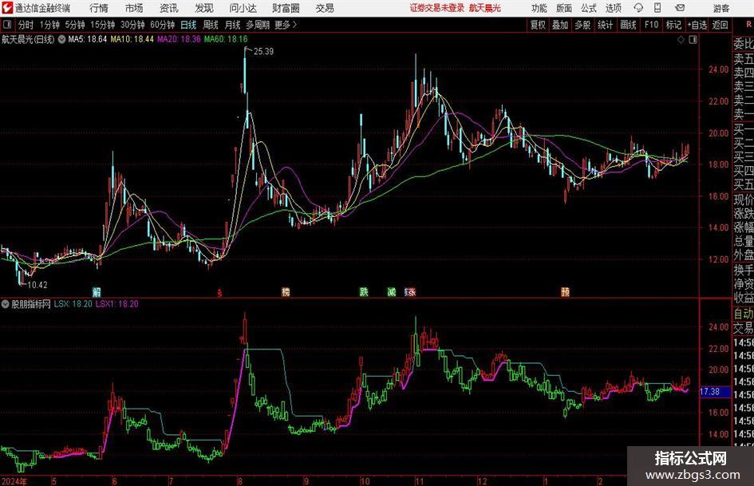
Task: Click the 叠加 overlay button
Action: (x=560, y=25)
